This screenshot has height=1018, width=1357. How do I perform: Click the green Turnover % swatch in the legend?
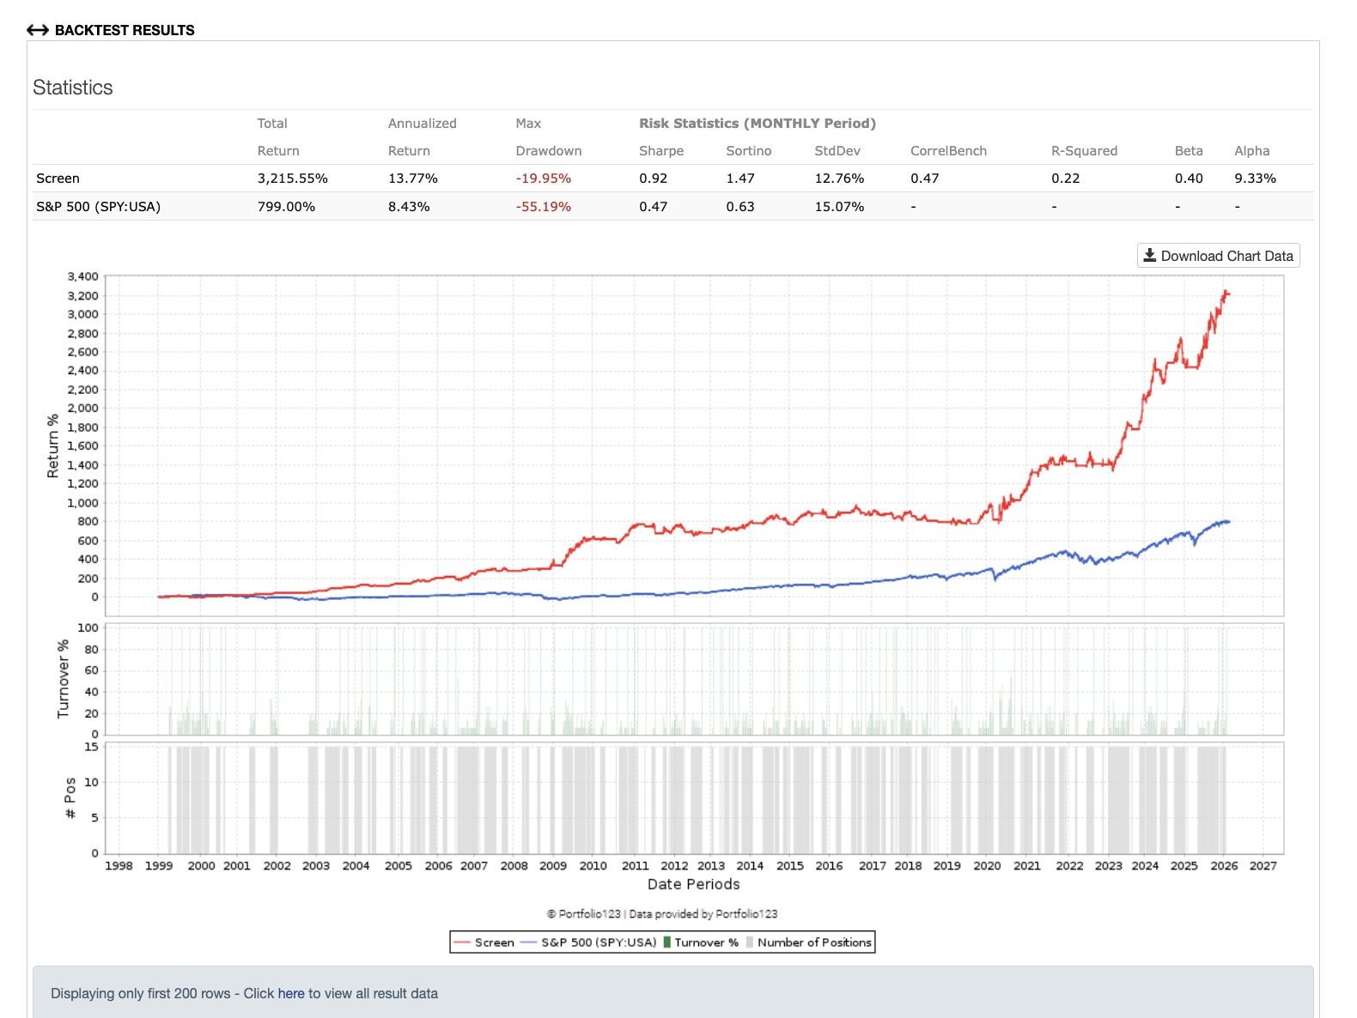667,942
